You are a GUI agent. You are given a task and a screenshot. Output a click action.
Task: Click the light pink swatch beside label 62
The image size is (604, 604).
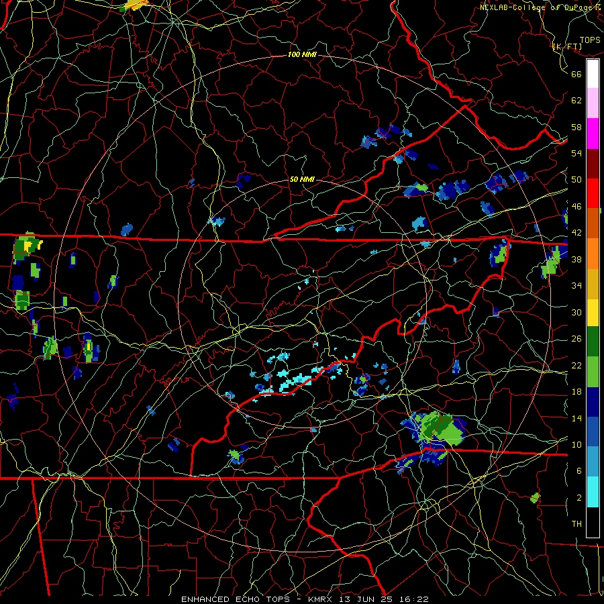coord(593,103)
